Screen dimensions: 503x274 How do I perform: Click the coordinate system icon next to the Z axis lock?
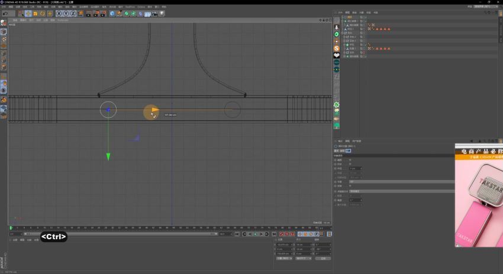click(x=80, y=14)
